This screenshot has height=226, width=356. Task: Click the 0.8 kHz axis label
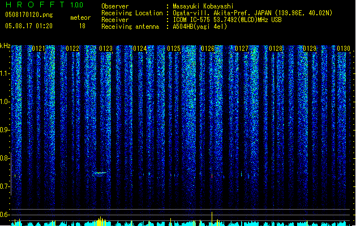click(5, 158)
